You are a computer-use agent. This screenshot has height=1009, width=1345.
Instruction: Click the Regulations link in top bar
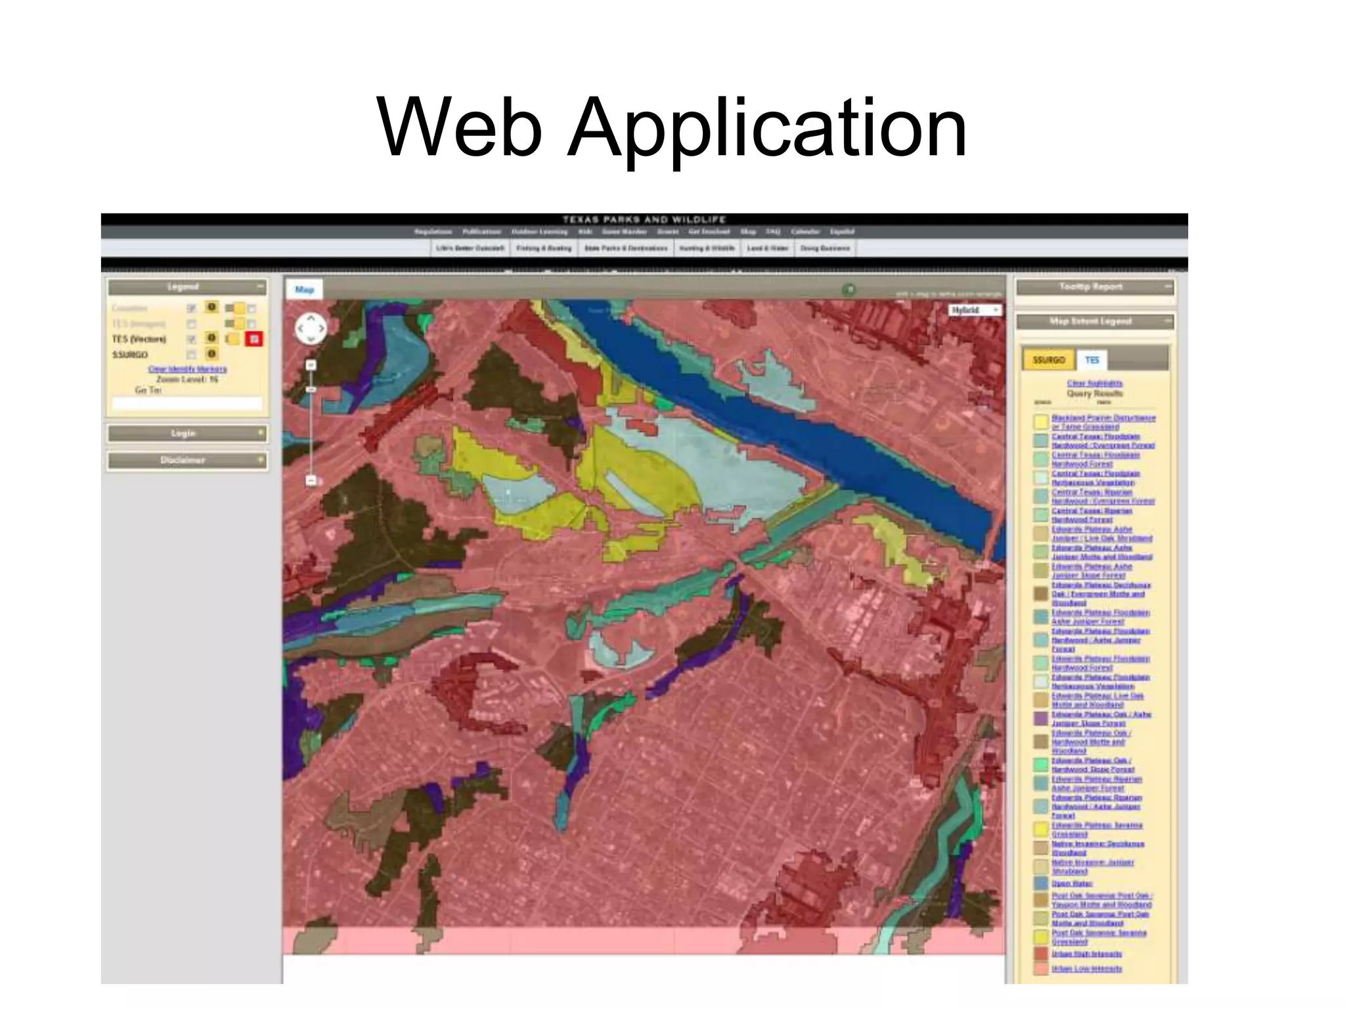[x=433, y=232]
